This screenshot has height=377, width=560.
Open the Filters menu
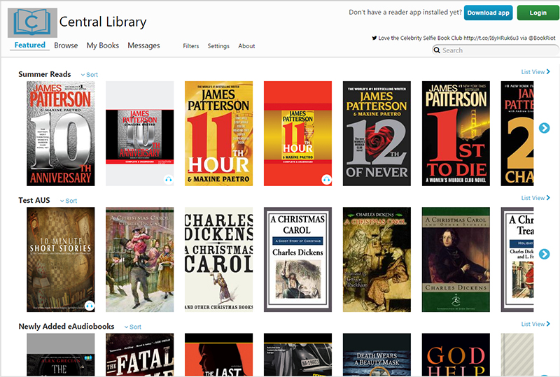pos(190,46)
